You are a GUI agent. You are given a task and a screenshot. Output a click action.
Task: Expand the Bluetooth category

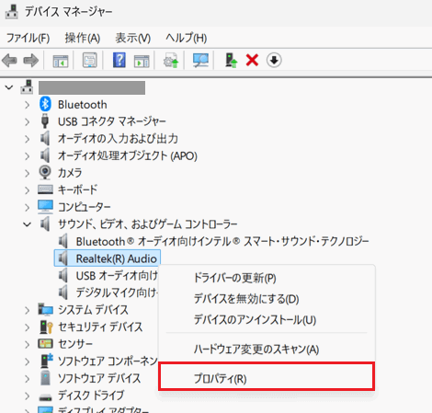[x=28, y=105]
